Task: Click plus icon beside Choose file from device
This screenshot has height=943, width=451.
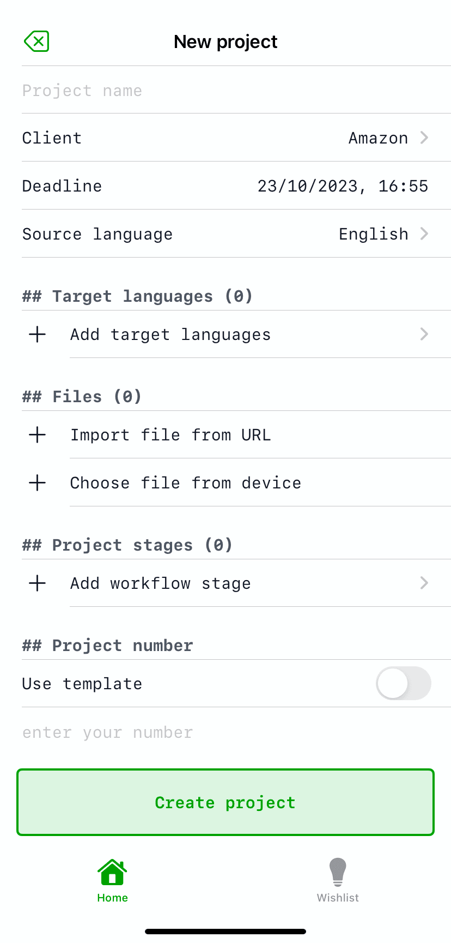Action: coord(37,483)
